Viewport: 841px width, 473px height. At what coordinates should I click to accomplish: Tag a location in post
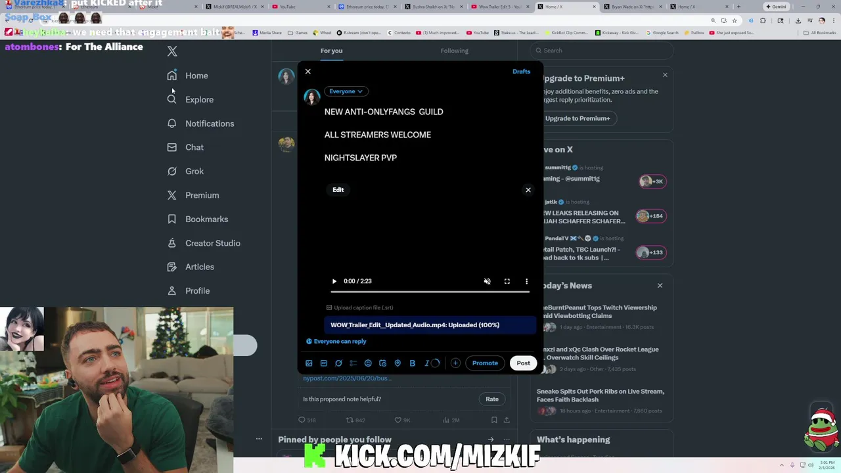pos(398,363)
